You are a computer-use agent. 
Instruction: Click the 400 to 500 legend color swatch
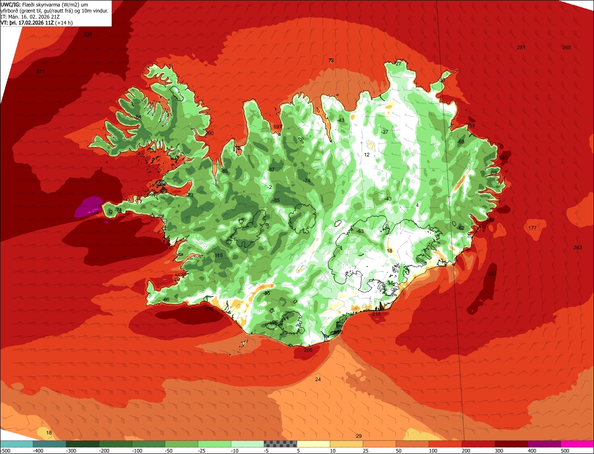[543, 444]
